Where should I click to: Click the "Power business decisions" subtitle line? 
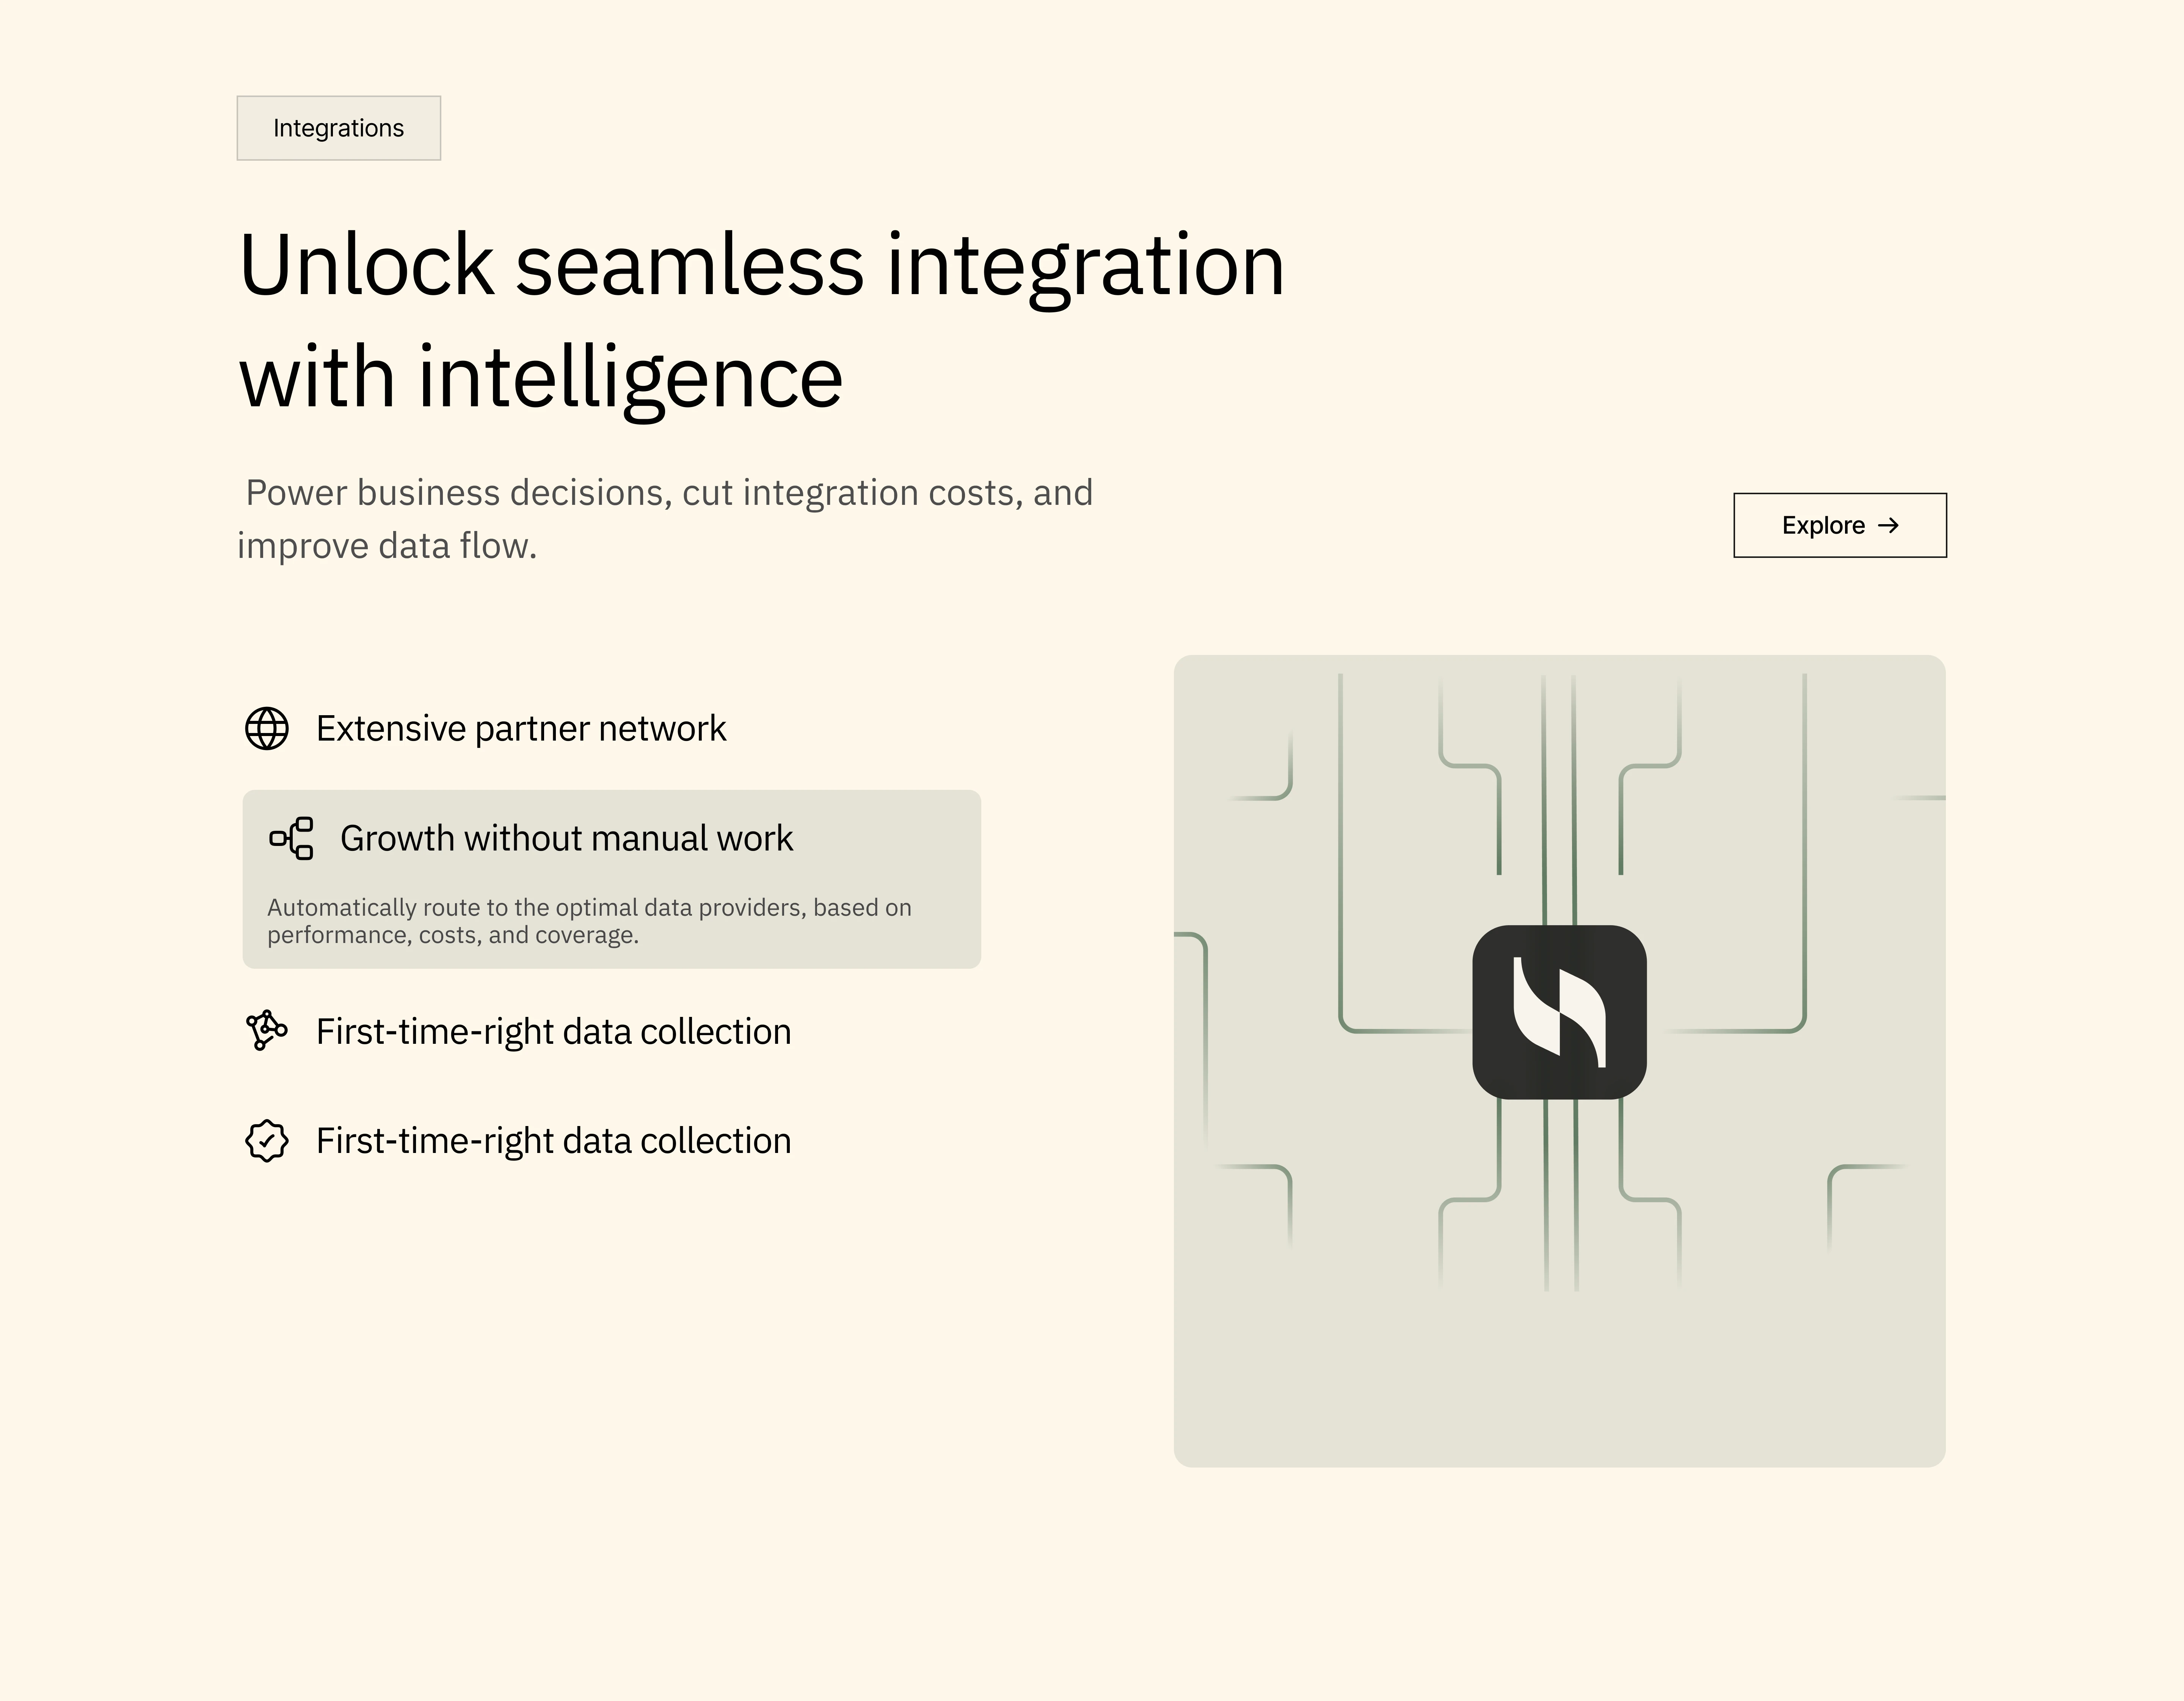[668, 493]
